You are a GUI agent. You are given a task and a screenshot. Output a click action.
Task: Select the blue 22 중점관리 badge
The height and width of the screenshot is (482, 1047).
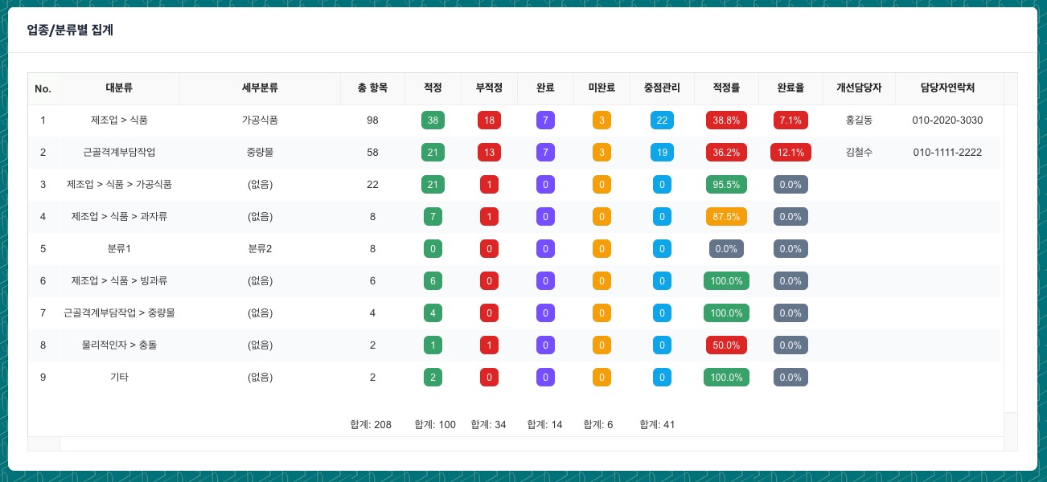point(662,120)
